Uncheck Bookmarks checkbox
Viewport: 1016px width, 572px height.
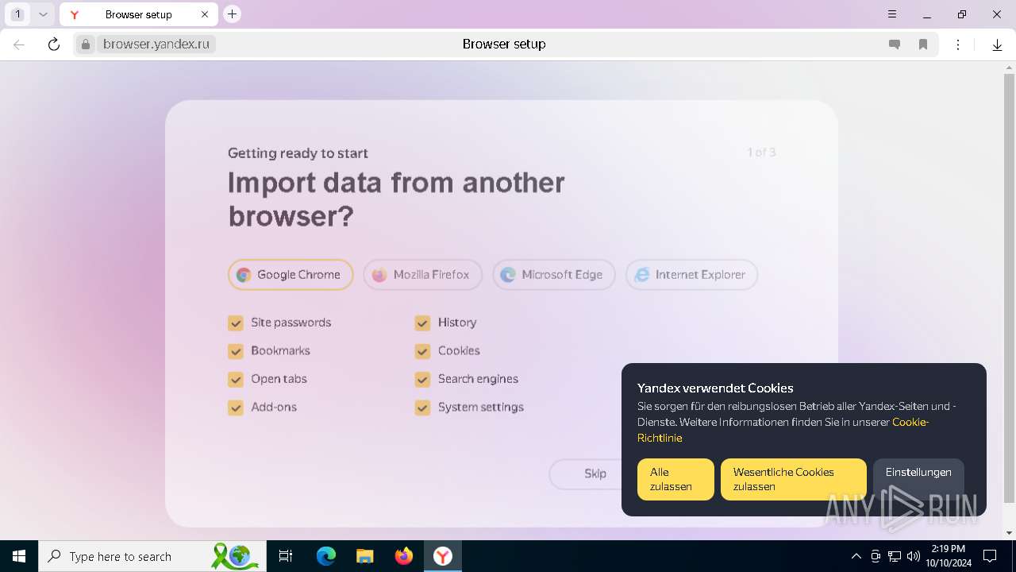tap(236, 351)
